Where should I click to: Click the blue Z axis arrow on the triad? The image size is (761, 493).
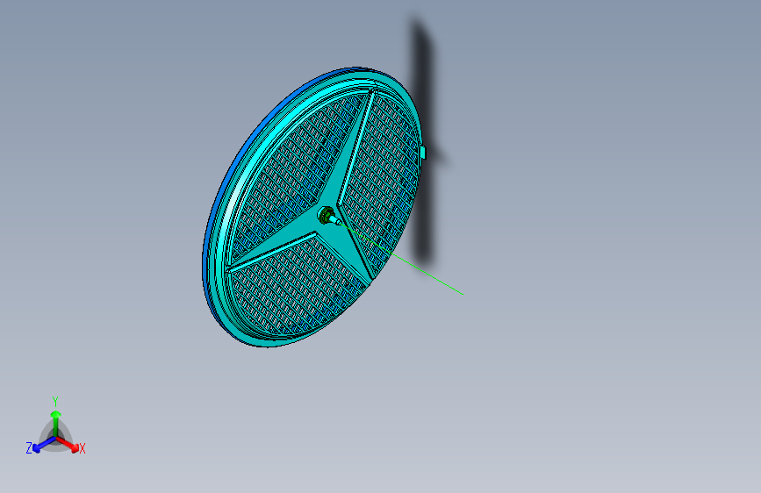pyautogui.click(x=44, y=444)
